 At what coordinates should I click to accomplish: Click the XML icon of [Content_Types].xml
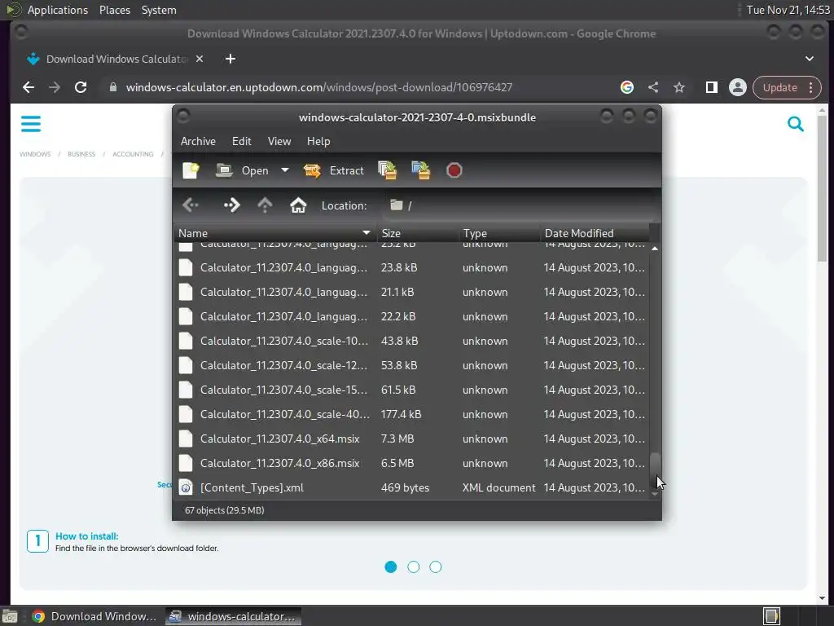coord(186,487)
